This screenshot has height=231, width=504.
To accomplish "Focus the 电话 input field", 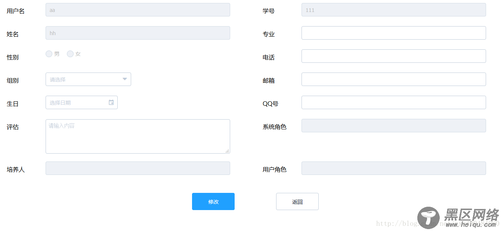I will (x=394, y=56).
